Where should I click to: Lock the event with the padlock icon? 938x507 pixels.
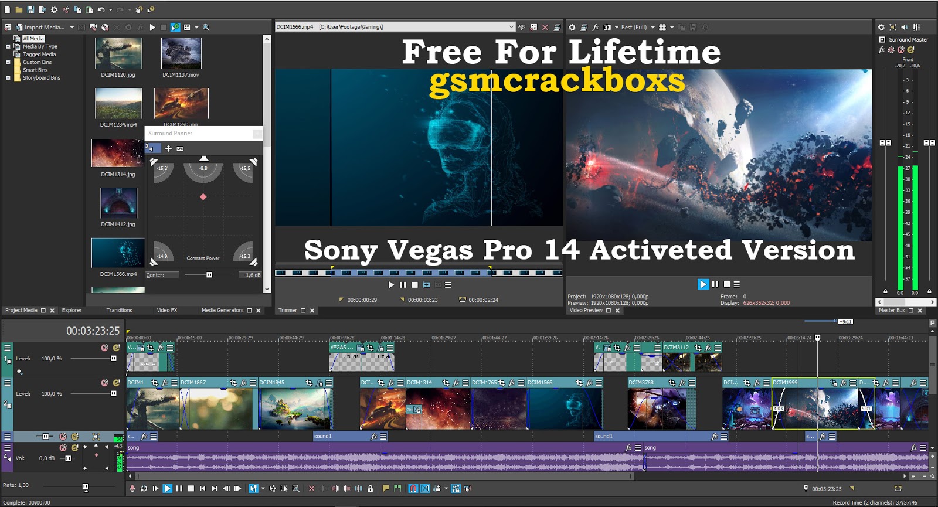371,488
